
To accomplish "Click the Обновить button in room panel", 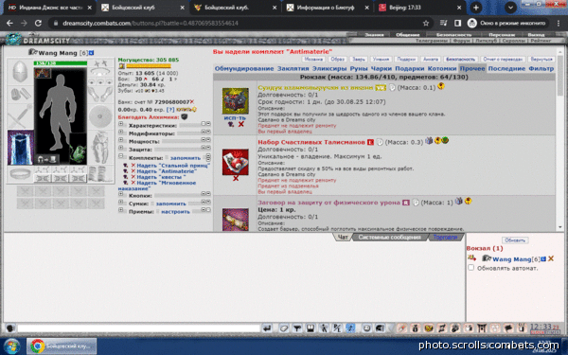I will (515, 240).
